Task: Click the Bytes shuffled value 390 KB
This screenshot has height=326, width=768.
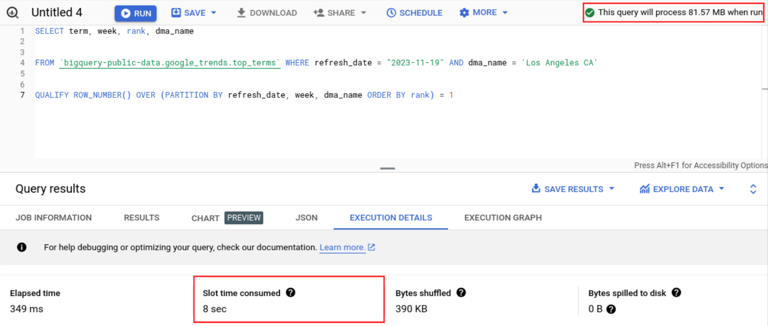Action: (x=411, y=309)
